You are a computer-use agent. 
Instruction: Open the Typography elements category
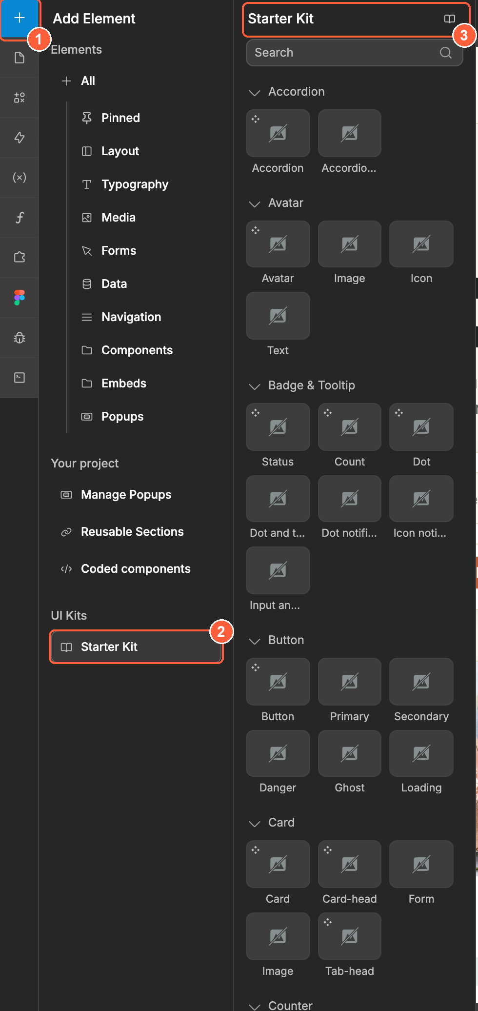[125, 184]
